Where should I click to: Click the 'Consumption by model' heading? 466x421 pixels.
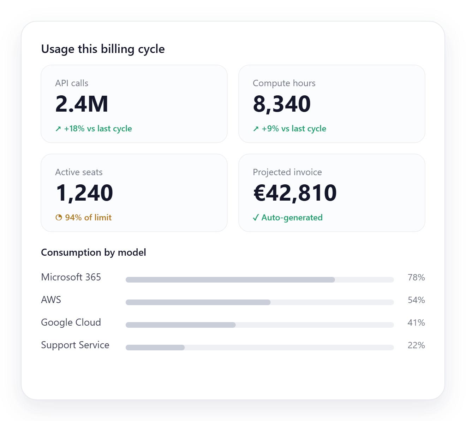[x=94, y=253]
